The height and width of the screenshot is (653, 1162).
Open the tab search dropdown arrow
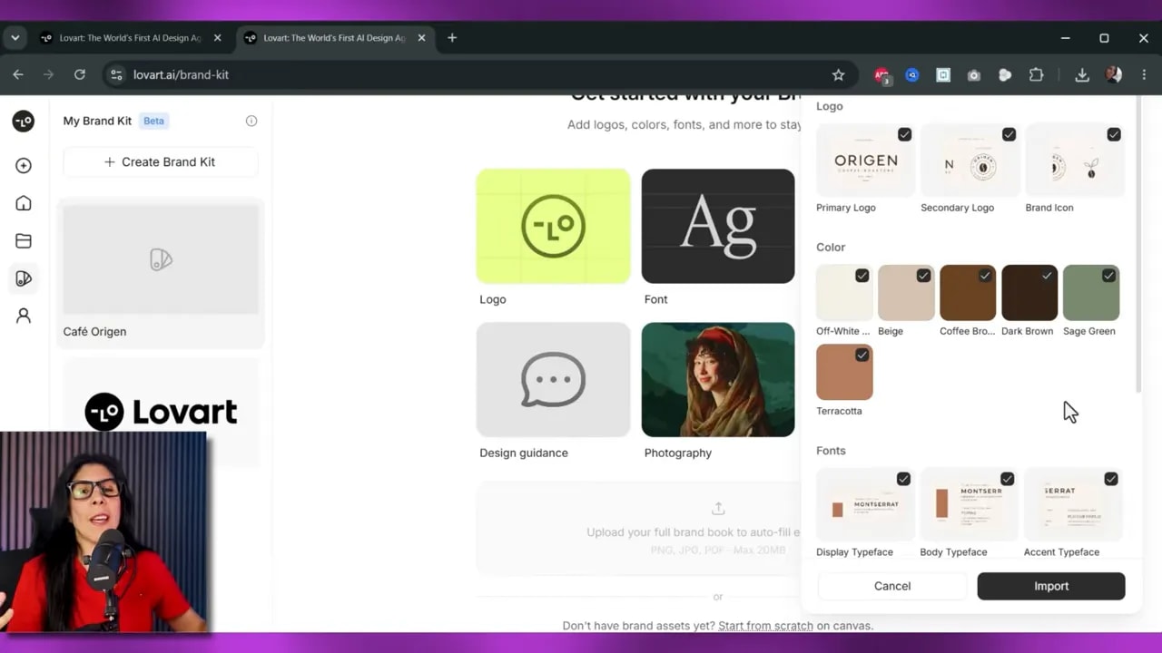15,38
